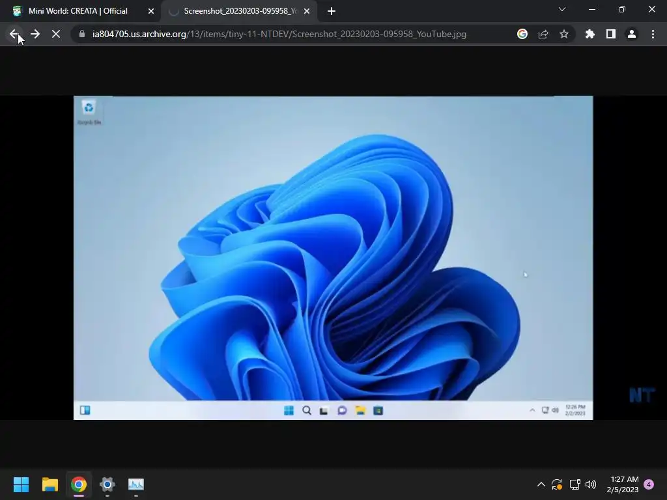This screenshot has width=667, height=500.
Task: Open the performance monitor taskbar app
Action: tap(136, 484)
